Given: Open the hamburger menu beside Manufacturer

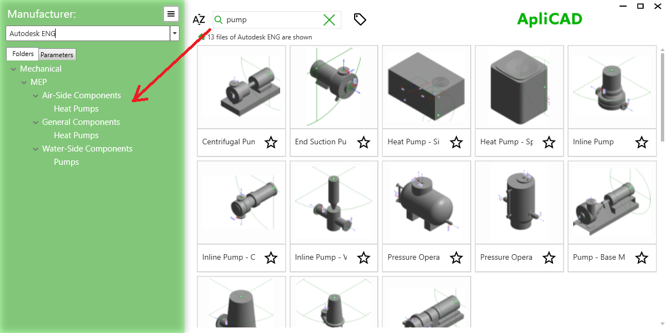Looking at the screenshot, I should [171, 13].
